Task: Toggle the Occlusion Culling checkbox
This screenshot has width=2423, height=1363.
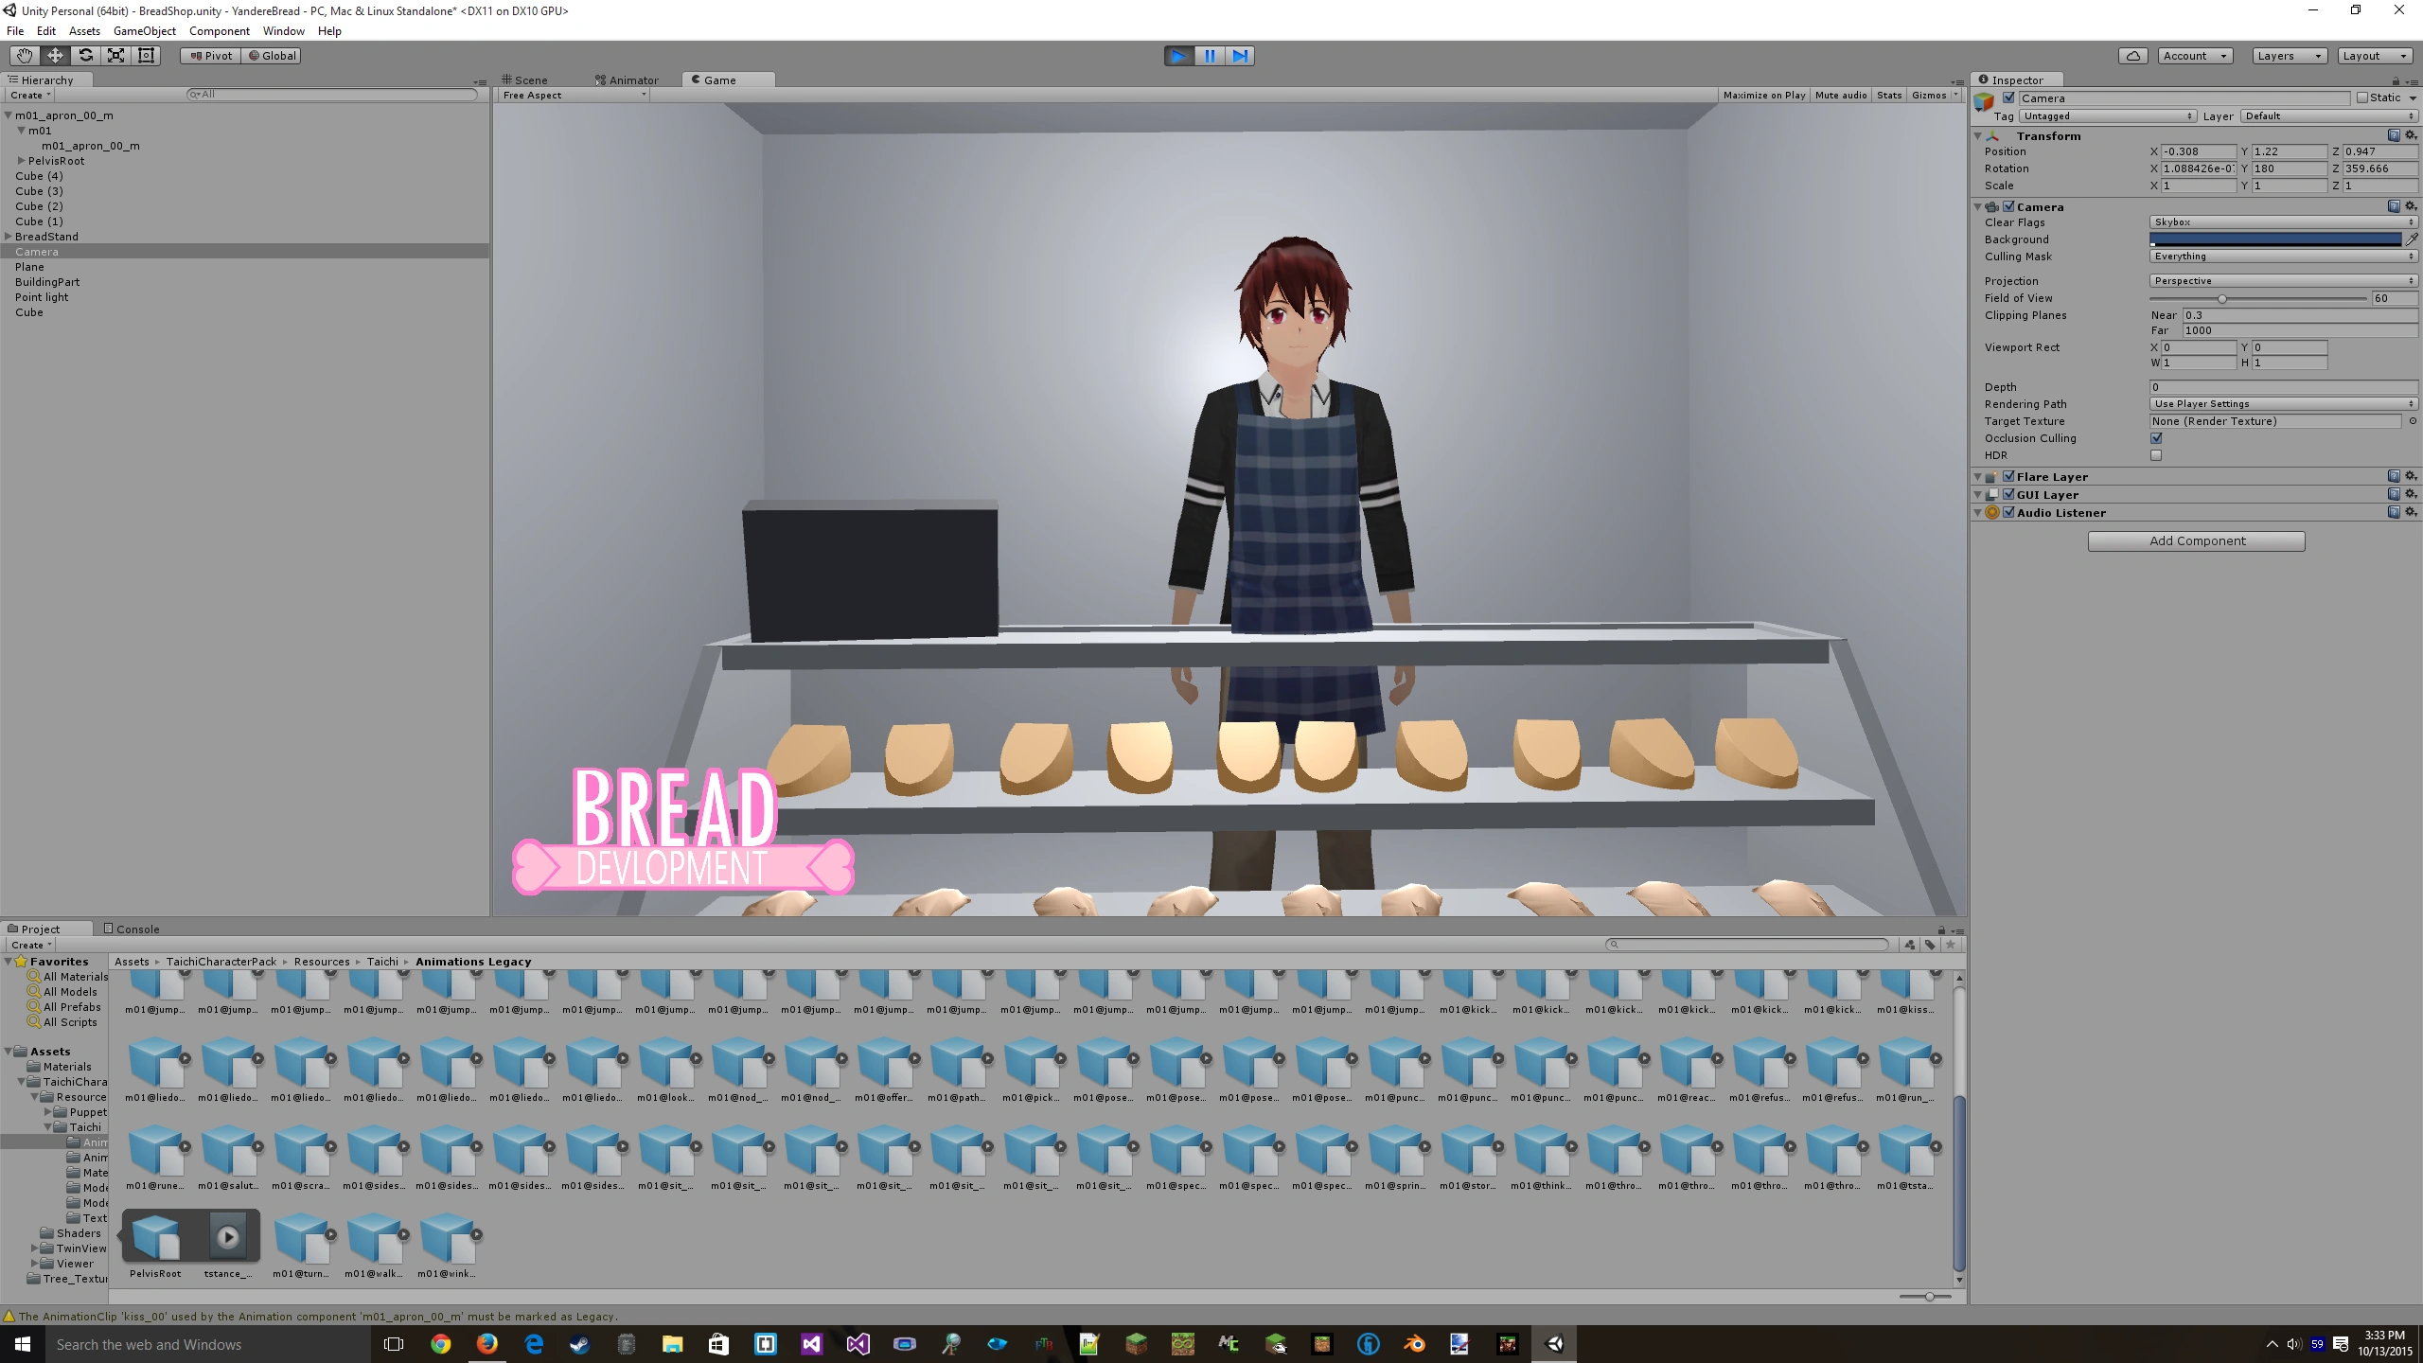Action: [x=2156, y=438]
